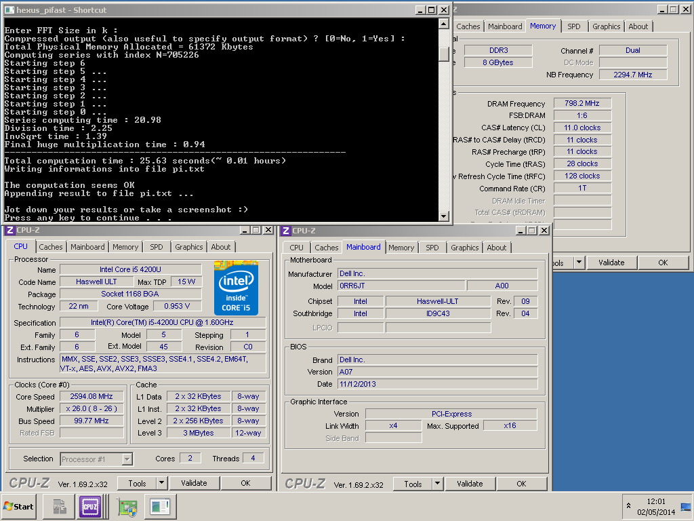Click the Core Voltage value 0.953 V

(177, 306)
